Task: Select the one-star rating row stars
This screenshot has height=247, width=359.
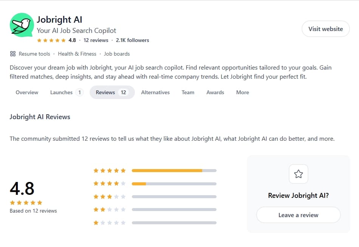Action: pyautogui.click(x=110, y=223)
